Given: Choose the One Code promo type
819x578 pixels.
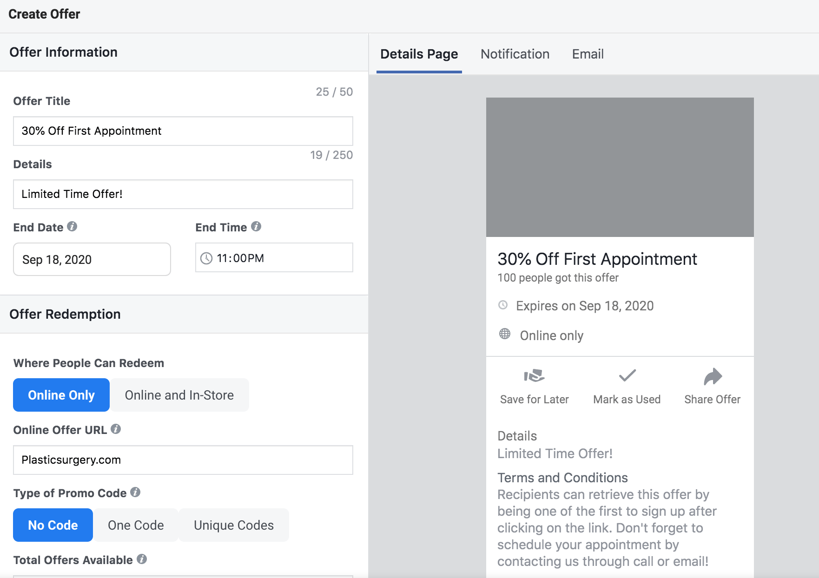Looking at the screenshot, I should [x=136, y=525].
